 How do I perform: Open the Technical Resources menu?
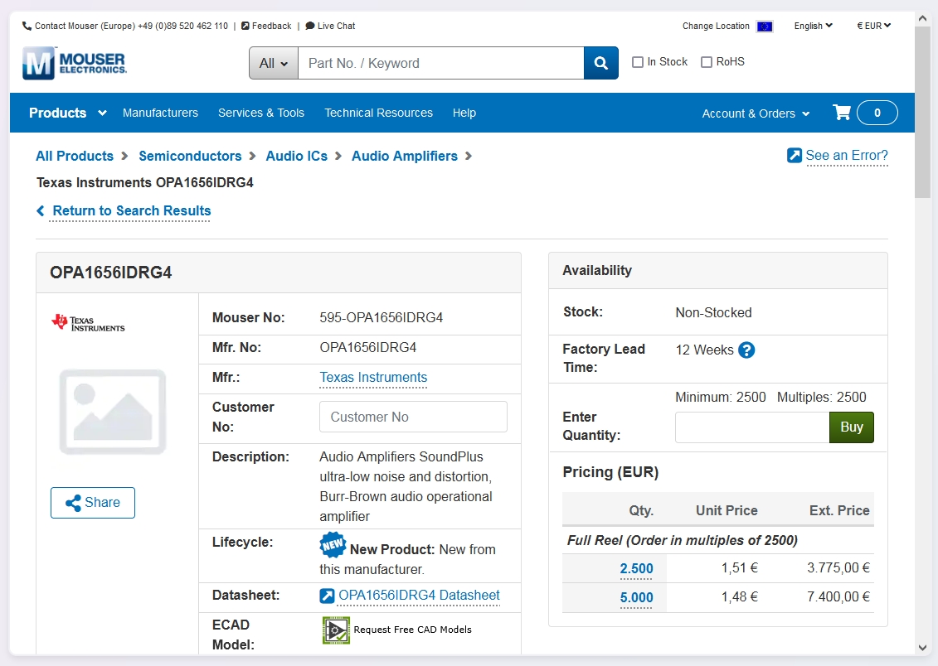click(x=378, y=113)
